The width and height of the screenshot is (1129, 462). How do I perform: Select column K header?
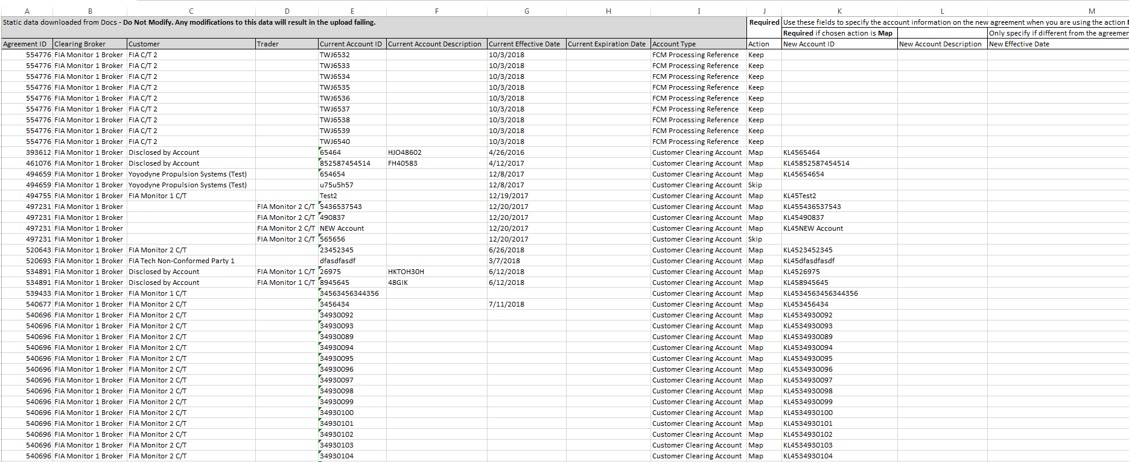tap(839, 11)
